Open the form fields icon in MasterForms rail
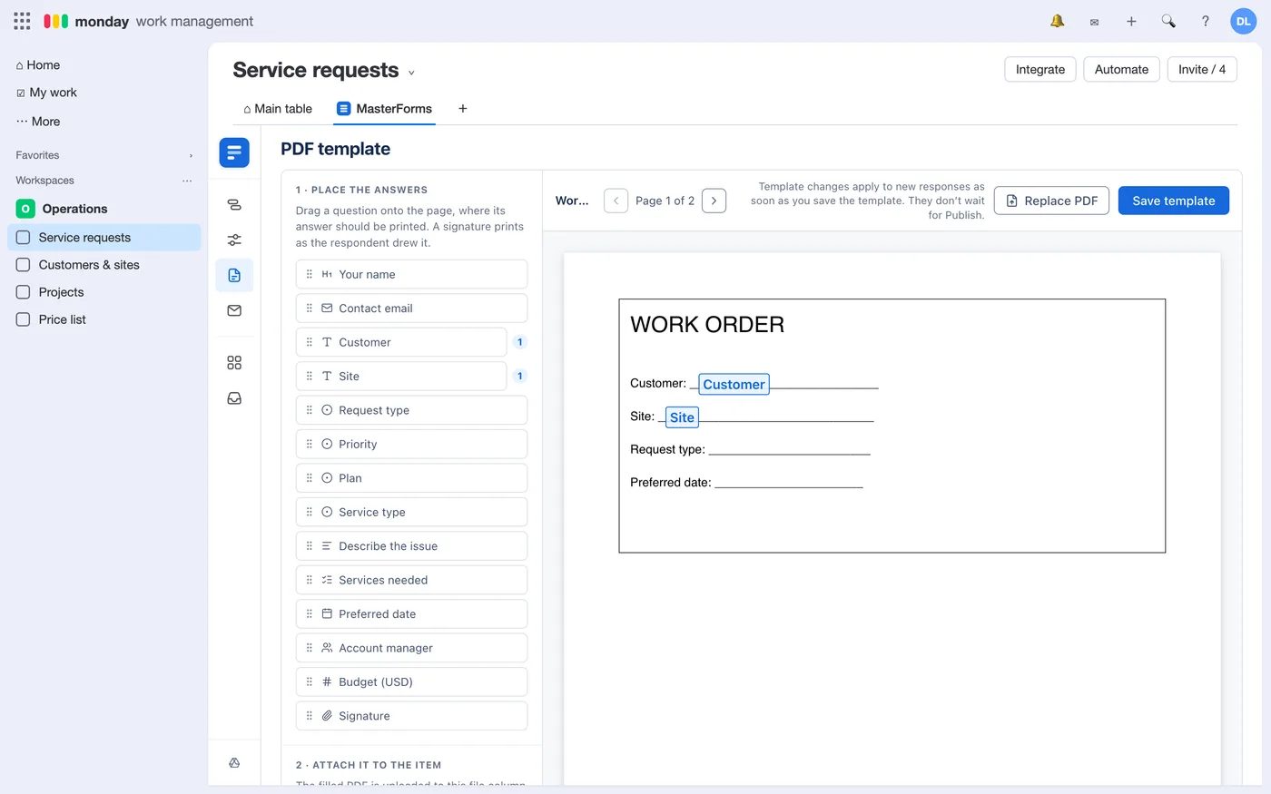This screenshot has width=1271, height=794. 234,205
